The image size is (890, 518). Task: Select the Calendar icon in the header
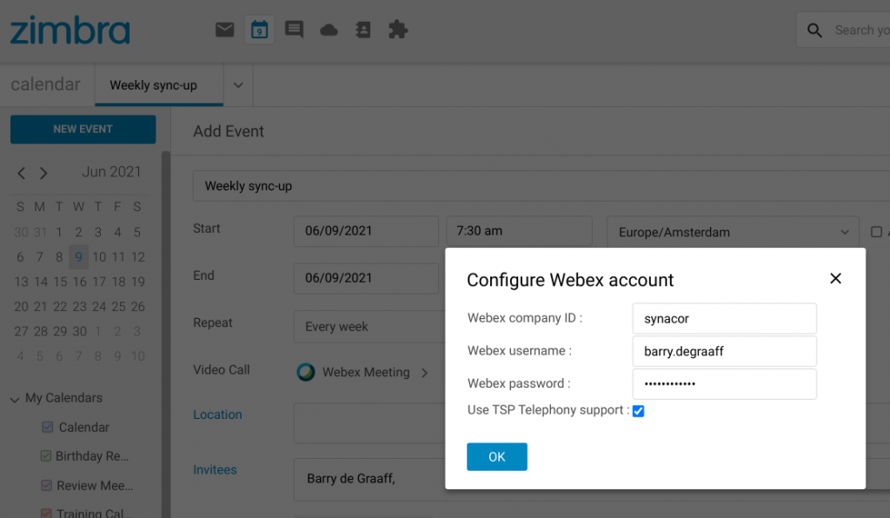coord(258,29)
